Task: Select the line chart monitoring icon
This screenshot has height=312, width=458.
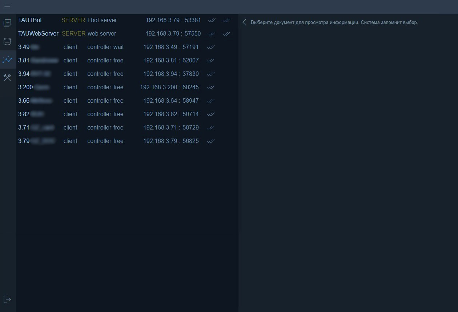Action: click(7, 59)
